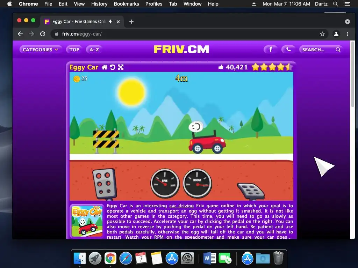Click the 4m distance indicator
This screenshot has width=358, height=268.
tap(181, 78)
